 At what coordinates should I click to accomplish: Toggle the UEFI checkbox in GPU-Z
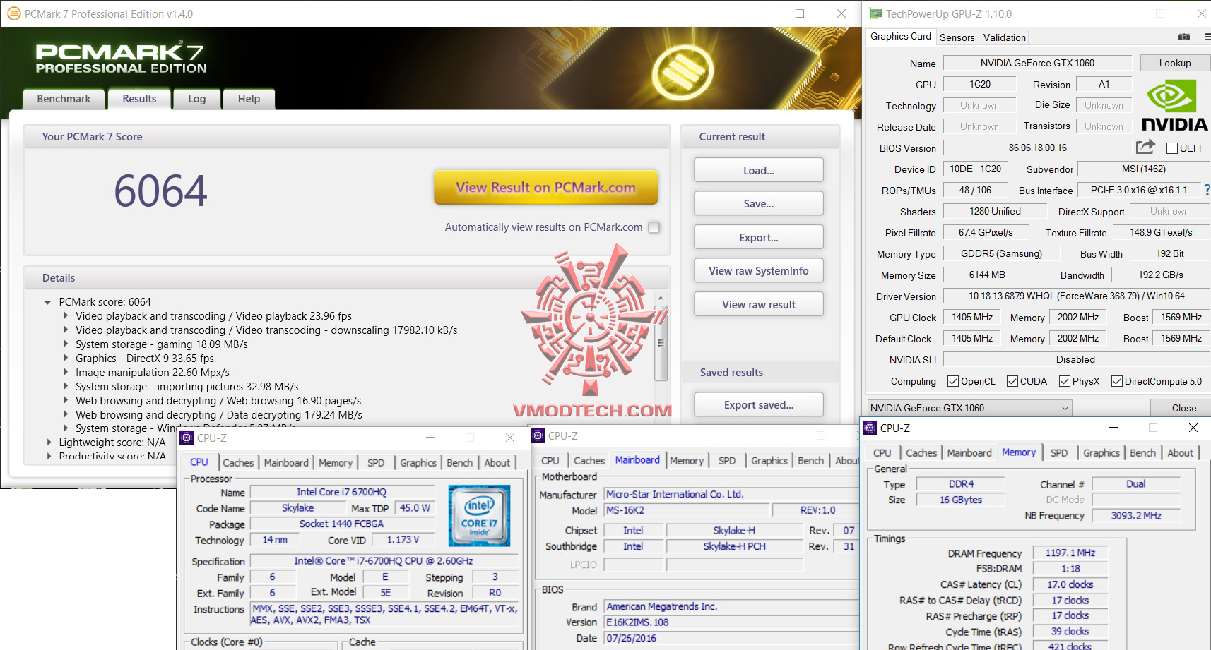click(x=1171, y=148)
